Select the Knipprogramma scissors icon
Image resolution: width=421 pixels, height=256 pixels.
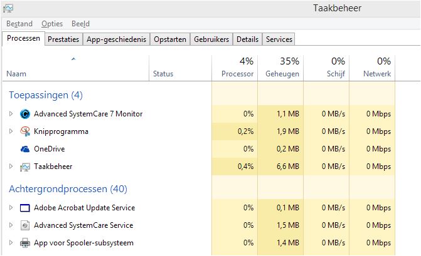point(25,131)
